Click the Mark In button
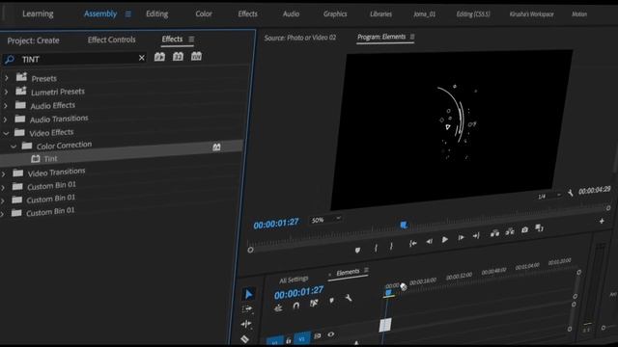This screenshot has height=347, width=618. (376, 248)
